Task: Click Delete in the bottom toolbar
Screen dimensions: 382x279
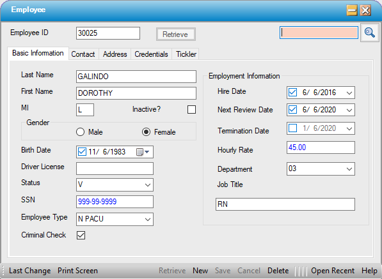Action: 278,271
